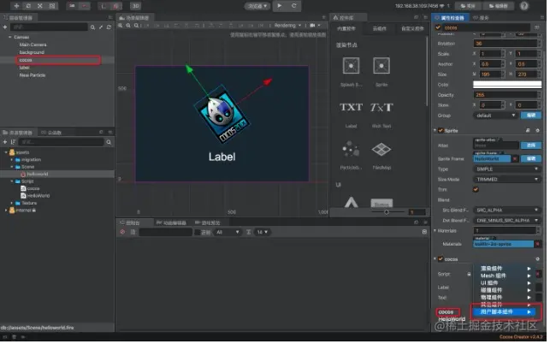The image size is (550, 344).
Task: Toggle the cocos node active checkbox
Action: tap(438, 27)
